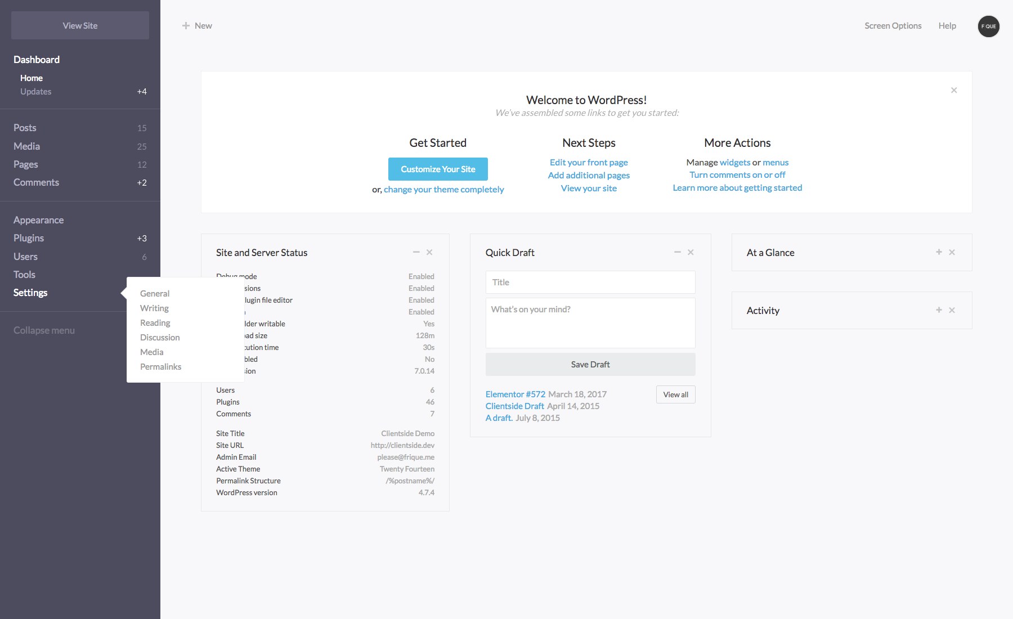Click the plus icon next to New
This screenshot has height=619, width=1013.
186,25
